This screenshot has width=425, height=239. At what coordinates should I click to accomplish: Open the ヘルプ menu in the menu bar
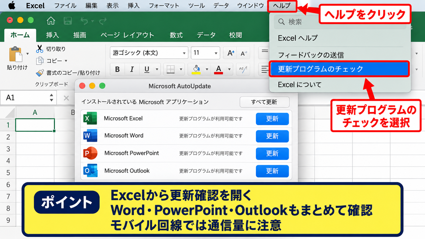[x=282, y=6]
